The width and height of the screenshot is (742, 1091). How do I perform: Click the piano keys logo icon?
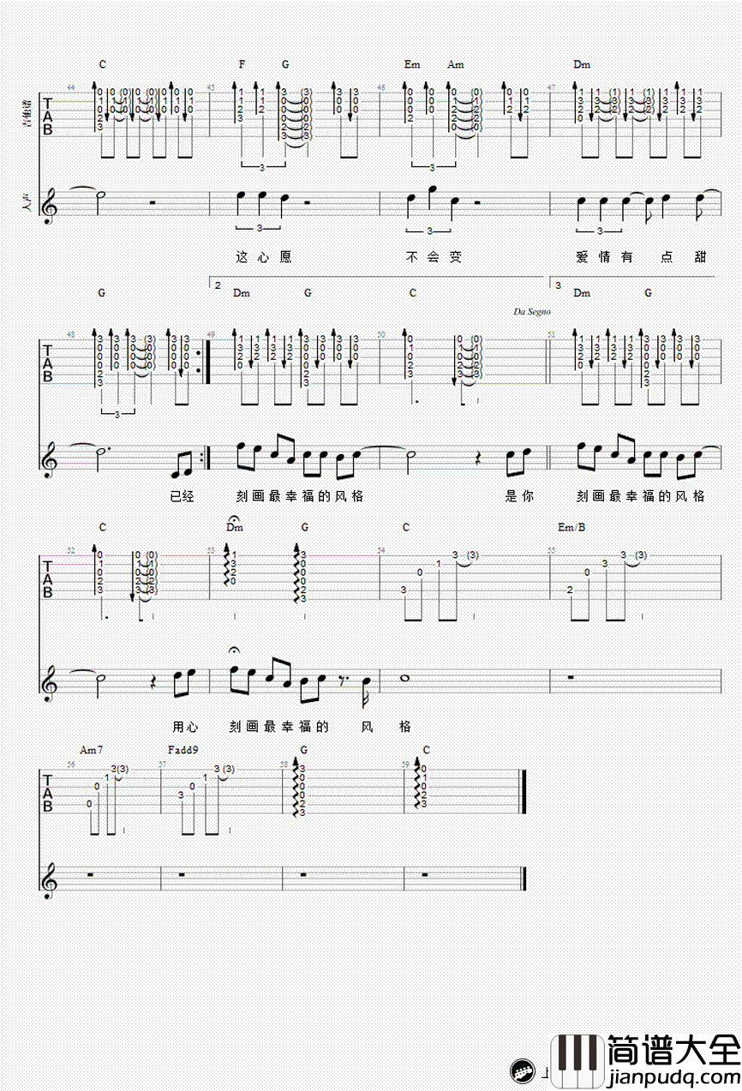[x=578, y=1061]
